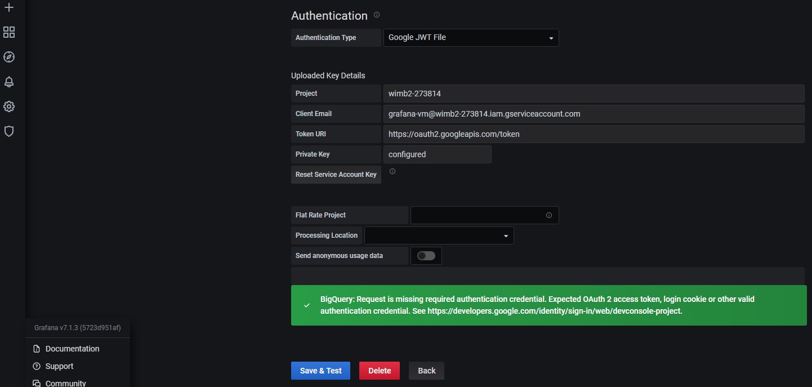The image size is (812, 387).
Task: Click info icon beside Authentication heading
Action: 377,15
